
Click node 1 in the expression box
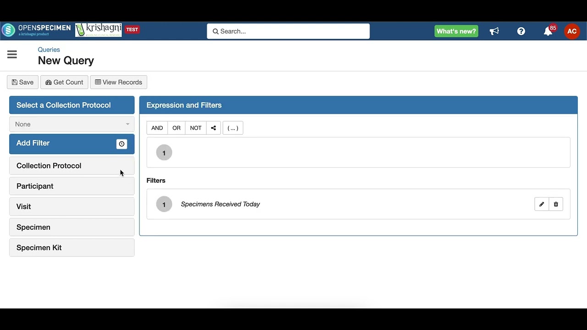click(164, 153)
